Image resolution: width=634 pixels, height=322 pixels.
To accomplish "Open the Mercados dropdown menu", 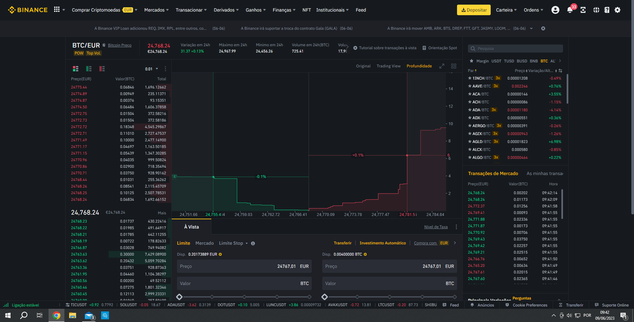I will point(156,10).
